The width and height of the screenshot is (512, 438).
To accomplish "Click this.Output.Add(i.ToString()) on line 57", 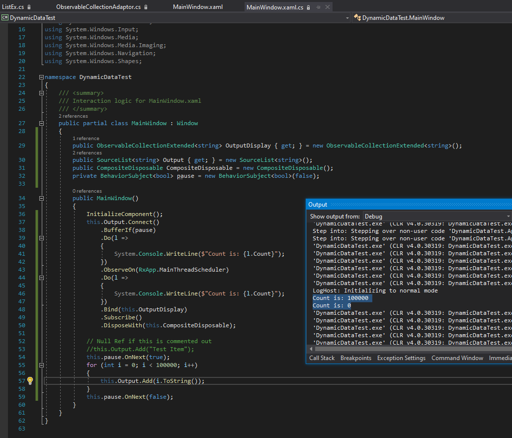I will [152, 381].
